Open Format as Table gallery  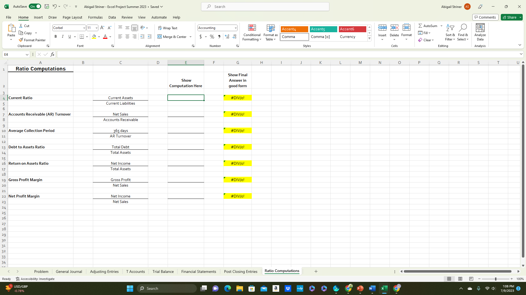tap(271, 33)
